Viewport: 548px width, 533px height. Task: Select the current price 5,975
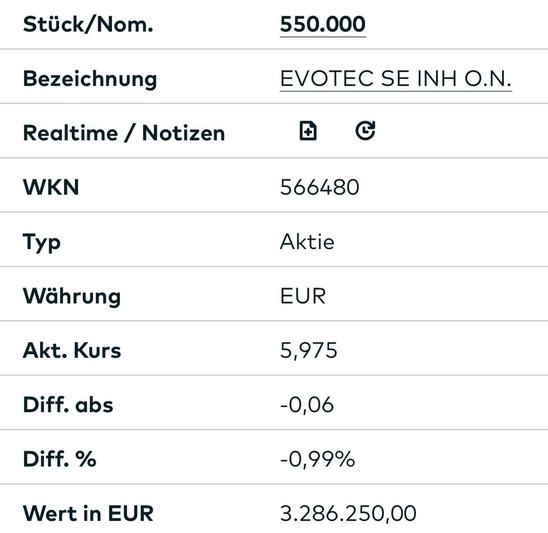[x=309, y=350]
